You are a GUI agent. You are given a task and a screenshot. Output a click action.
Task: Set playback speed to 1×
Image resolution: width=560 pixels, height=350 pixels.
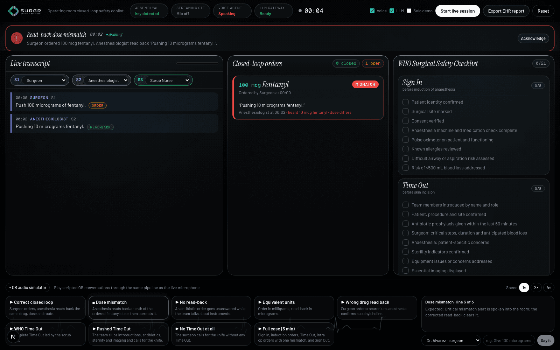pyautogui.click(x=524, y=288)
